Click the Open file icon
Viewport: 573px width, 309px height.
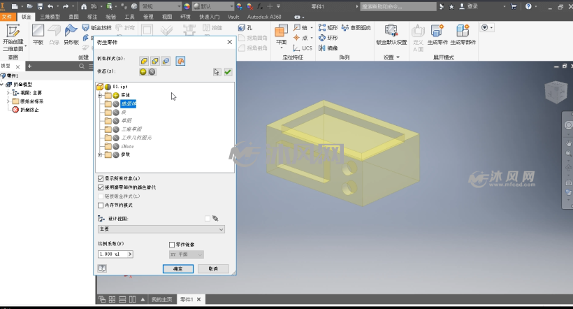tap(29, 6)
